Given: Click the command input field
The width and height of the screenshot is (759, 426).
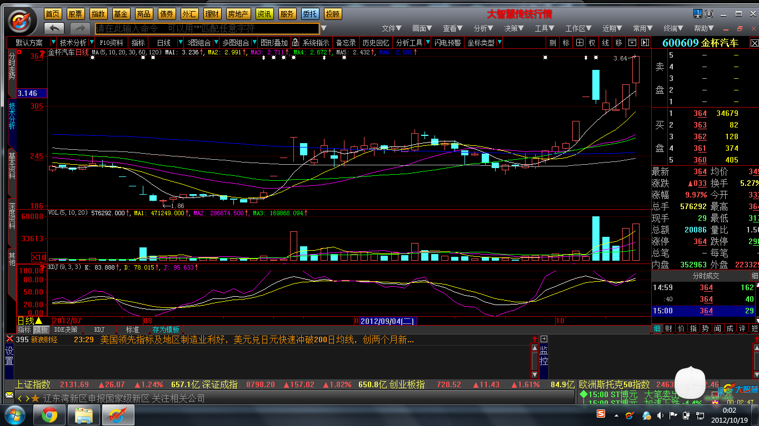Looking at the screenshot, I should coord(207,28).
